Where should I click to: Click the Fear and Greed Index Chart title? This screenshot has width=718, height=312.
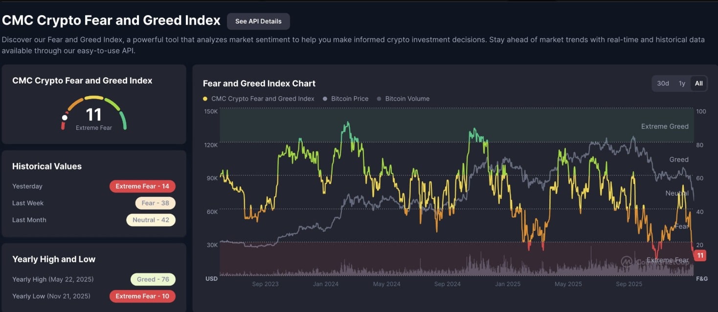coord(259,83)
